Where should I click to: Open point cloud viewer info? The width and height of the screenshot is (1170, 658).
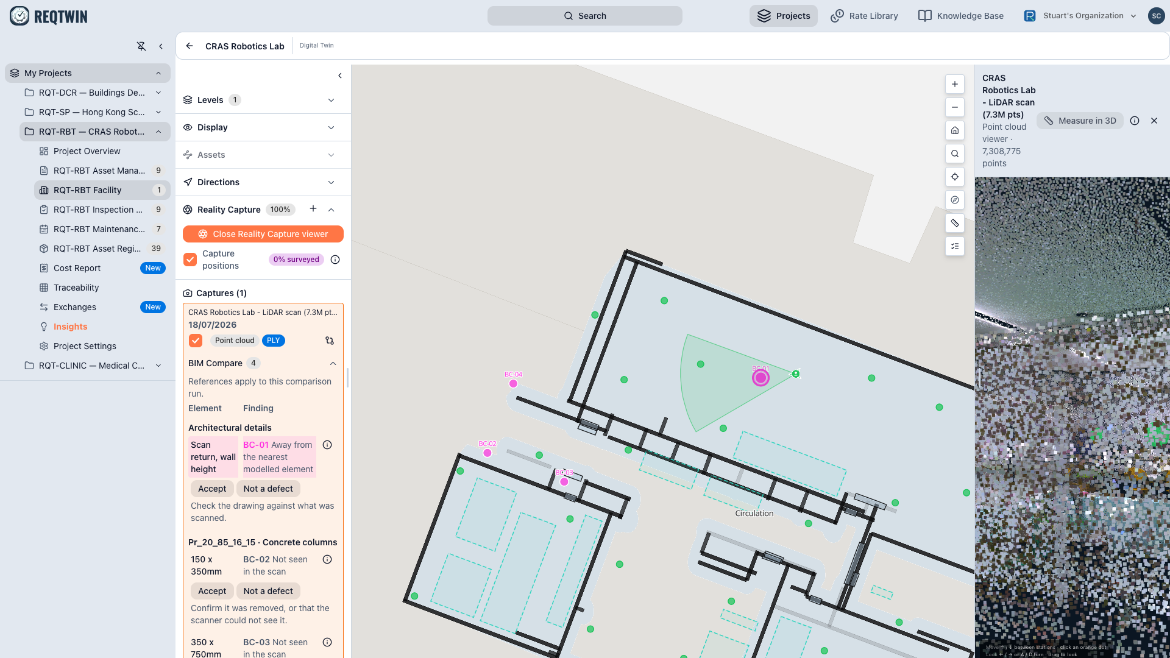pos(1135,121)
